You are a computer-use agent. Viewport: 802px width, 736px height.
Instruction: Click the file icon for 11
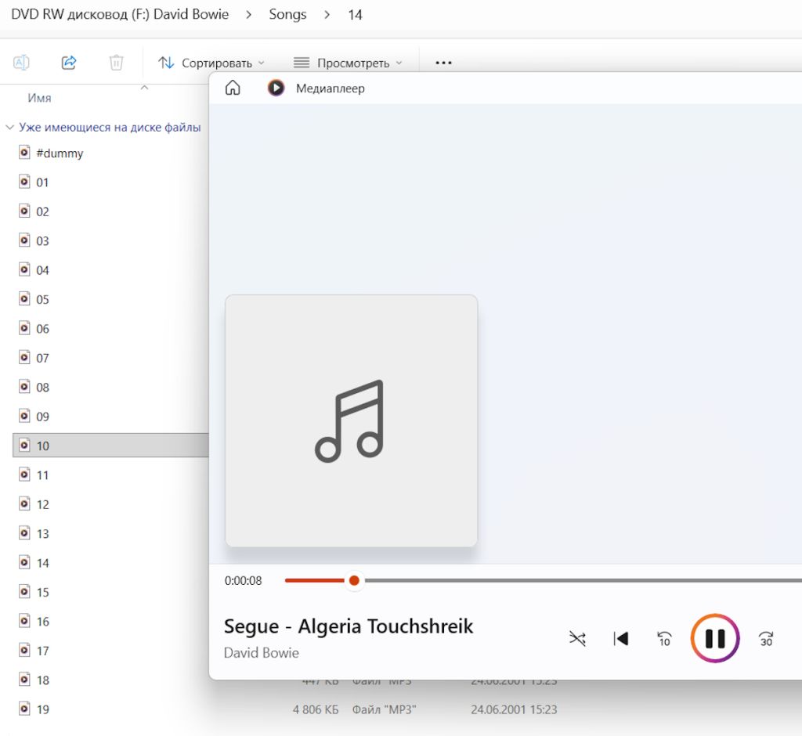coord(24,474)
